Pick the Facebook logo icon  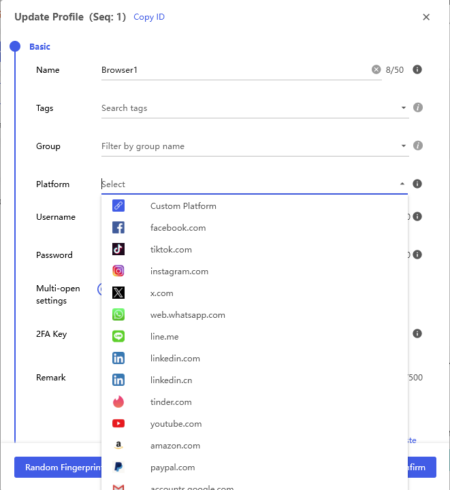[x=118, y=227]
